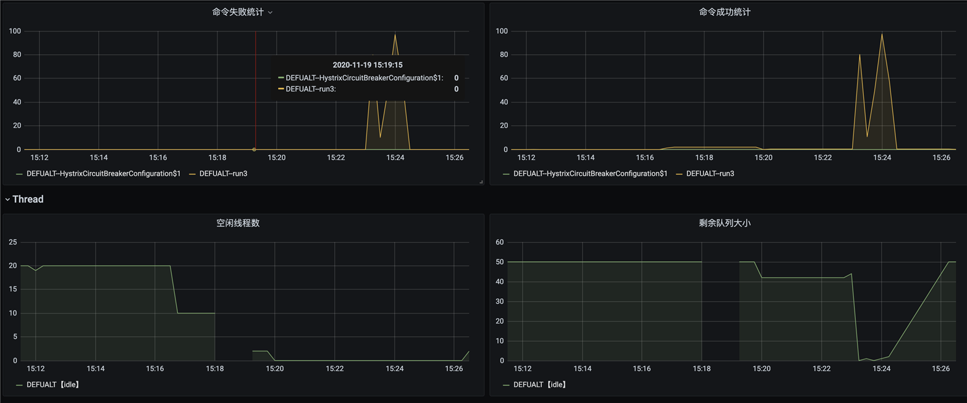Image resolution: width=967 pixels, height=403 pixels.
Task: Toggle HystrixCircuitBreakerConfiguration$1 series in 命令失败统计 legend
Action: tap(103, 174)
